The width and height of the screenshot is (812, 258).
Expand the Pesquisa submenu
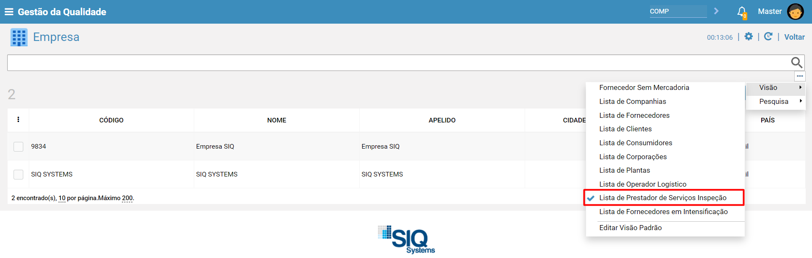tap(776, 101)
